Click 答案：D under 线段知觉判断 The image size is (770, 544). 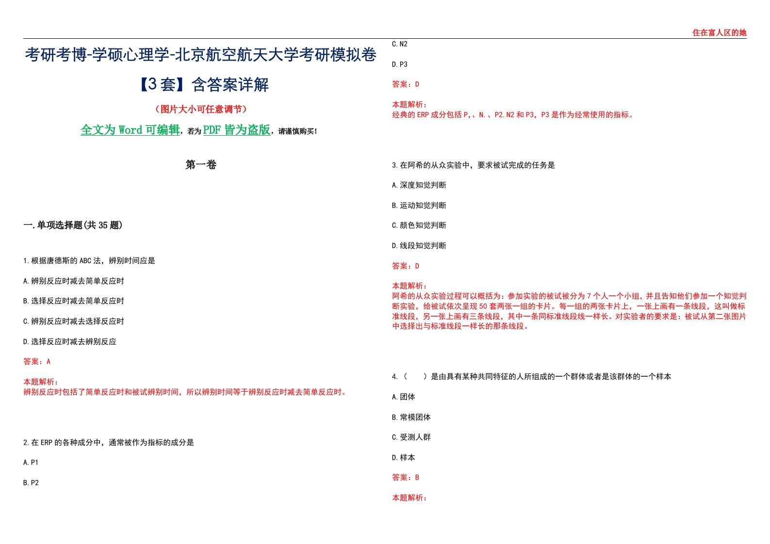406,266
